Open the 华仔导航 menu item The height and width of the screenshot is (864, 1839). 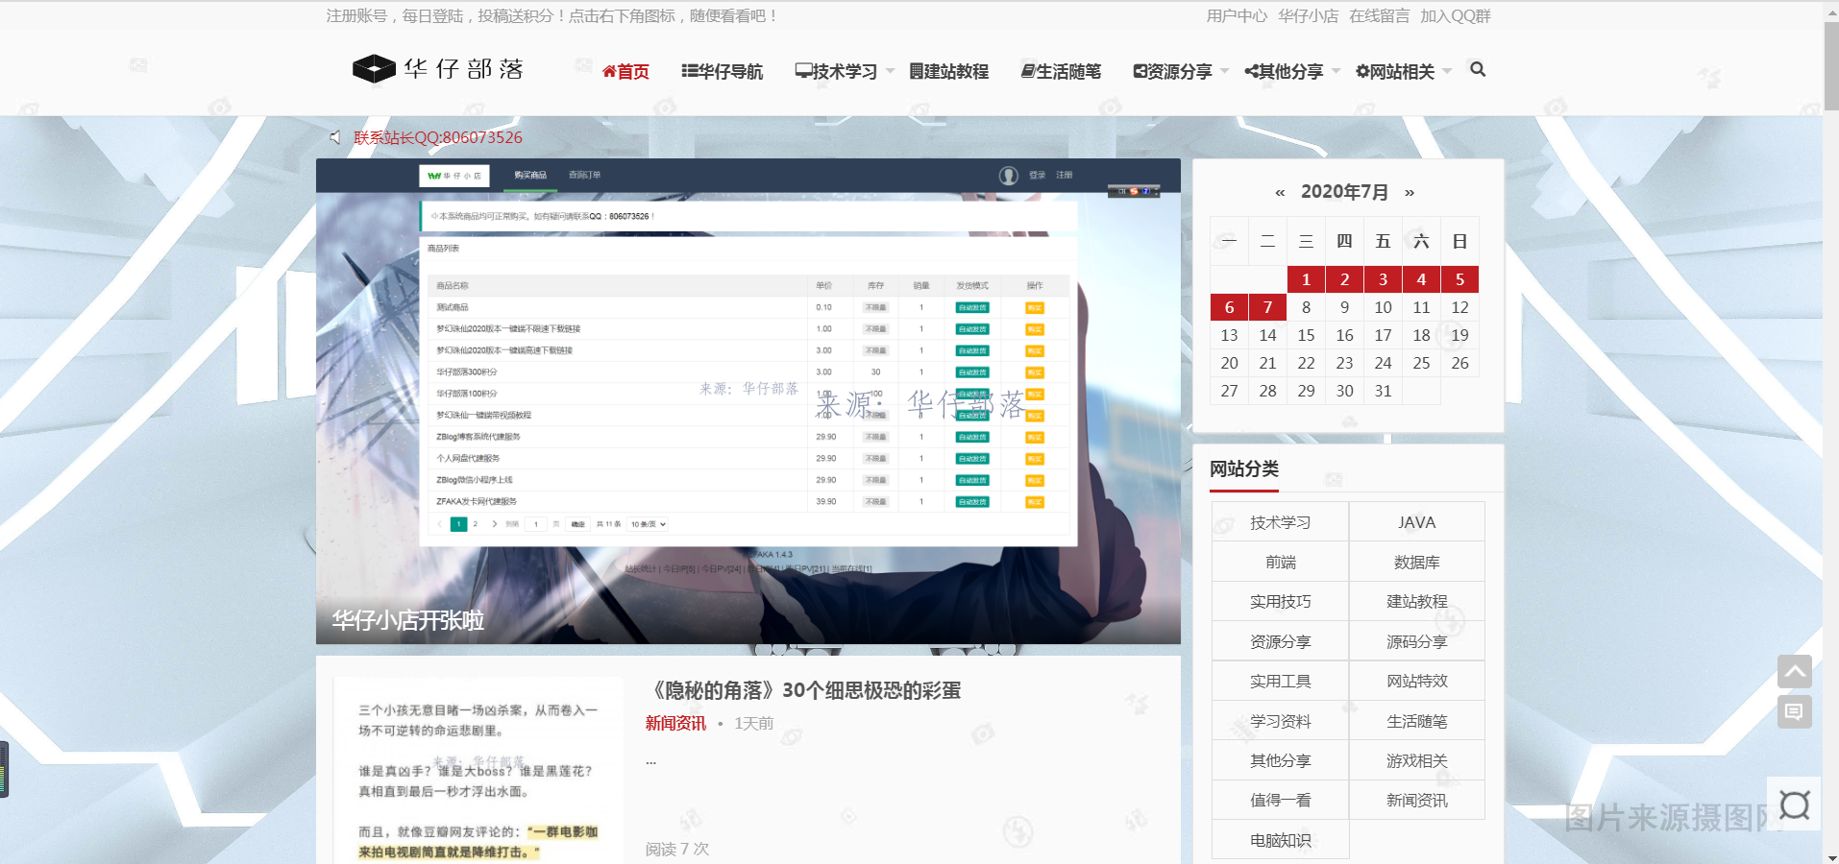722,71
